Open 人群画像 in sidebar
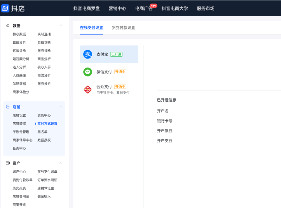Viewport: 281px width, 208px height. (x=19, y=75)
